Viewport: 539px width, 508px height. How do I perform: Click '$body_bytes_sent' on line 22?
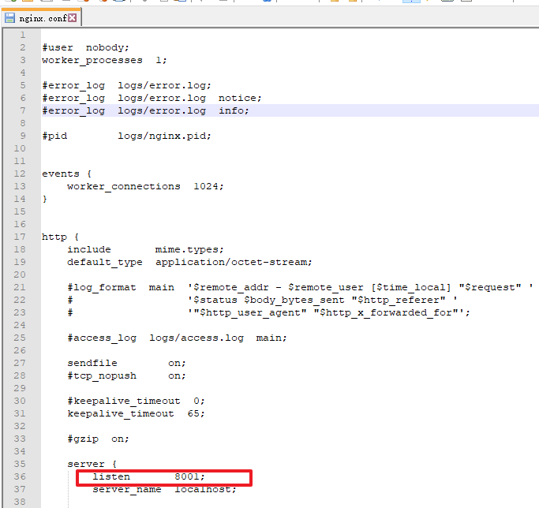pos(294,300)
